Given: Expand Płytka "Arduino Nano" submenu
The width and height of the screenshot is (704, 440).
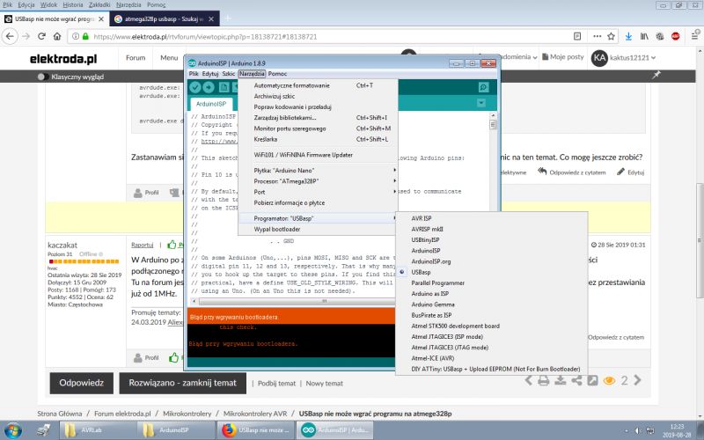Looking at the screenshot, I should (318, 170).
